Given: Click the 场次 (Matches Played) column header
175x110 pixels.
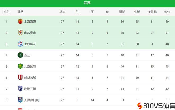Looking at the screenshot, I should tap(62, 12).
